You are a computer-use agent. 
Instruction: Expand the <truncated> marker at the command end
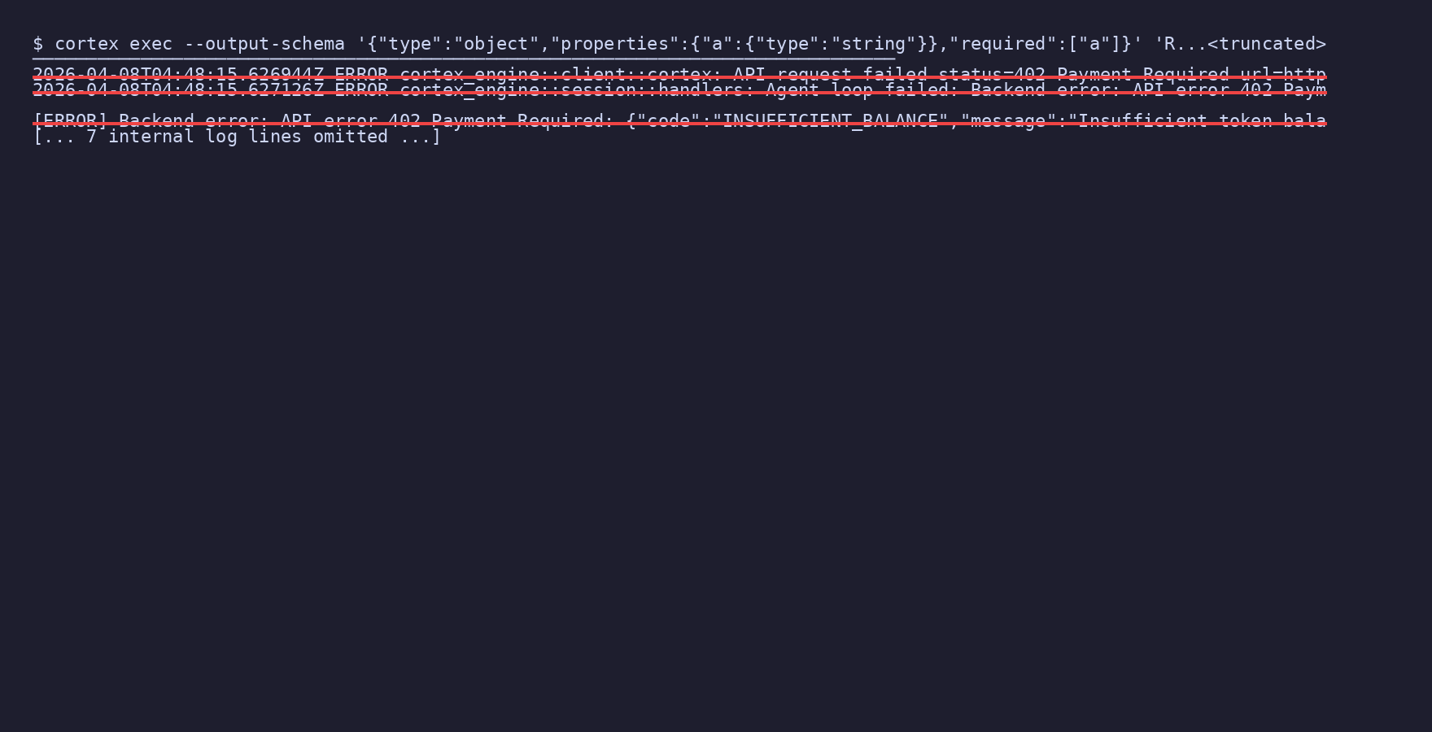click(x=1267, y=44)
